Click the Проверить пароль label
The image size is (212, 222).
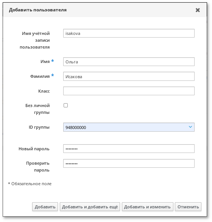[38, 167]
